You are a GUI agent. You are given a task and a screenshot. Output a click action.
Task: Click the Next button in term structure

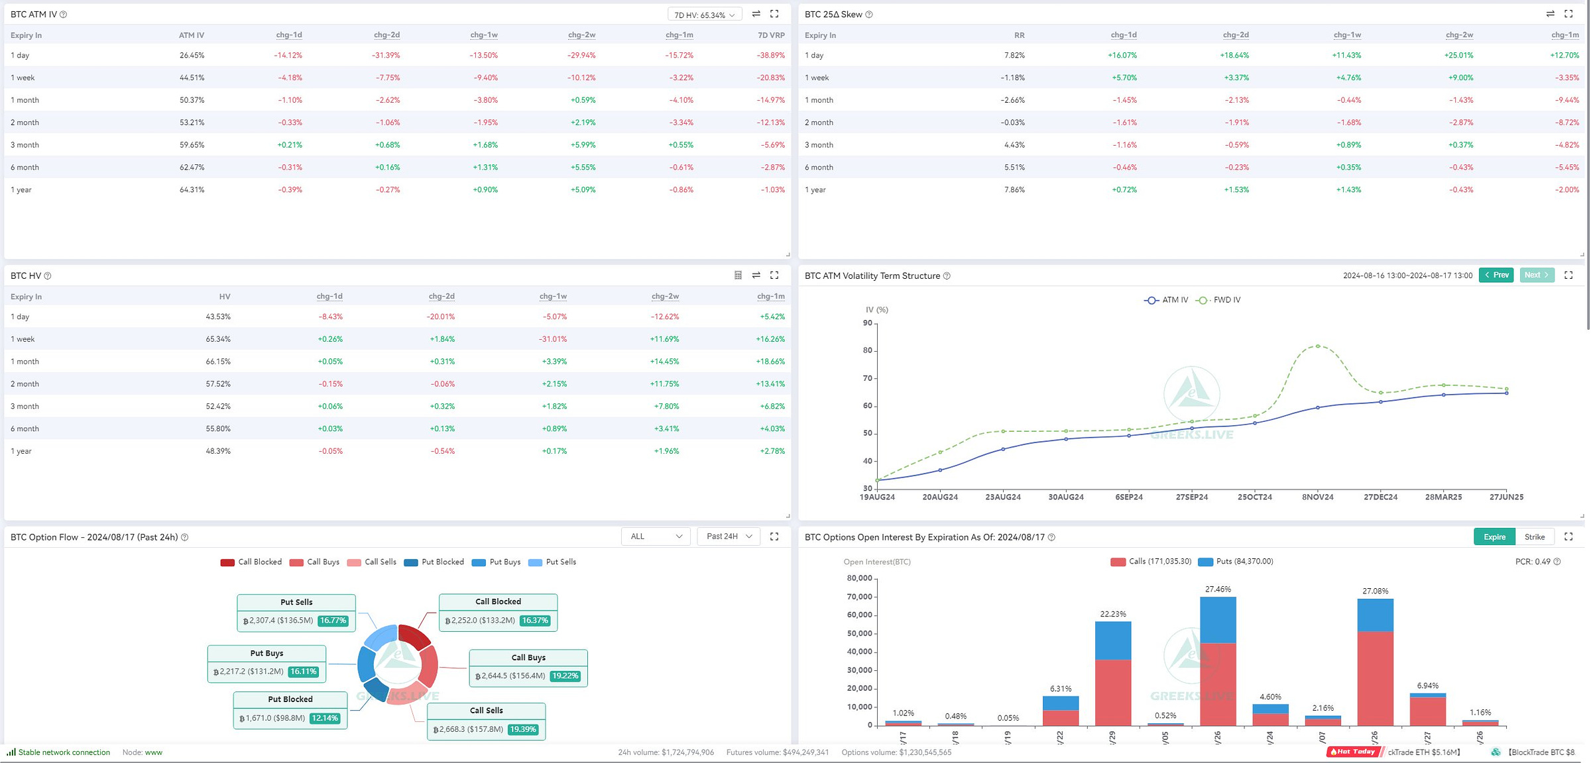[1537, 275]
